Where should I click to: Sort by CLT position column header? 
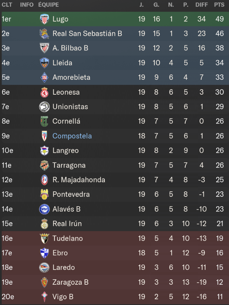pyautogui.click(x=7, y=5)
